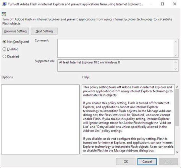
Task: Click the Comment box scroll down arrow
Action: point(175,55)
